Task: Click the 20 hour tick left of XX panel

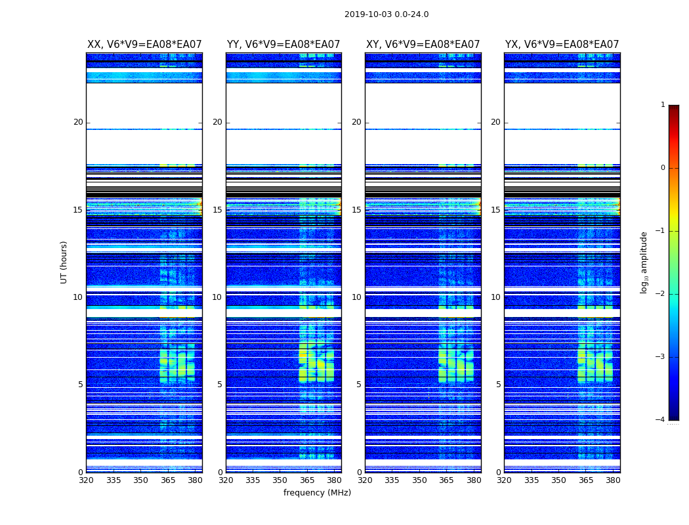Action: [x=78, y=122]
